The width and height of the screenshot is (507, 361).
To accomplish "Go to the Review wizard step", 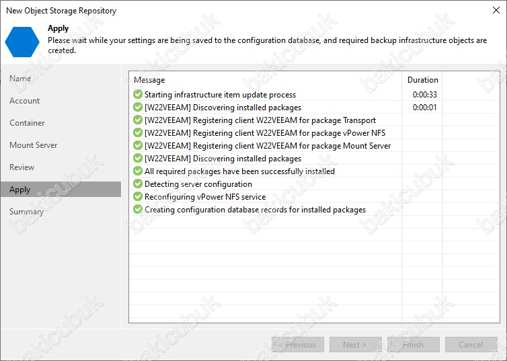I will [x=22, y=167].
